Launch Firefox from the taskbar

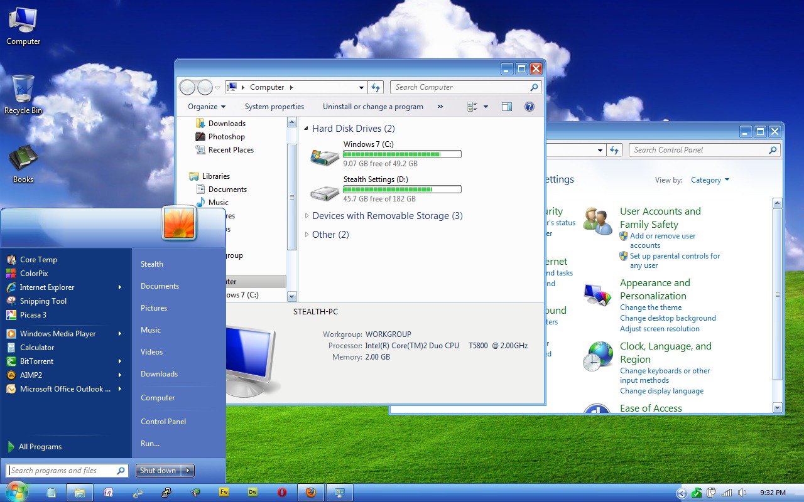(311, 493)
